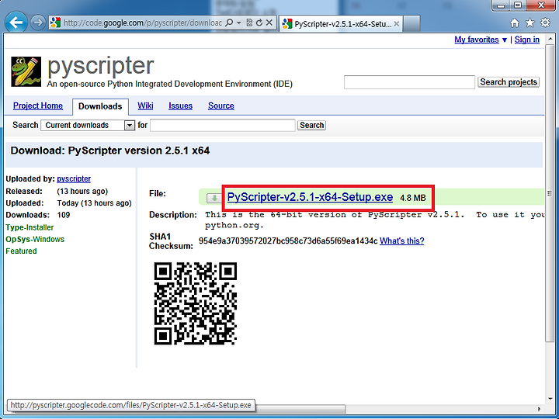Click Google favicon in address bar
This screenshot has height=419, width=559.
coord(55,23)
